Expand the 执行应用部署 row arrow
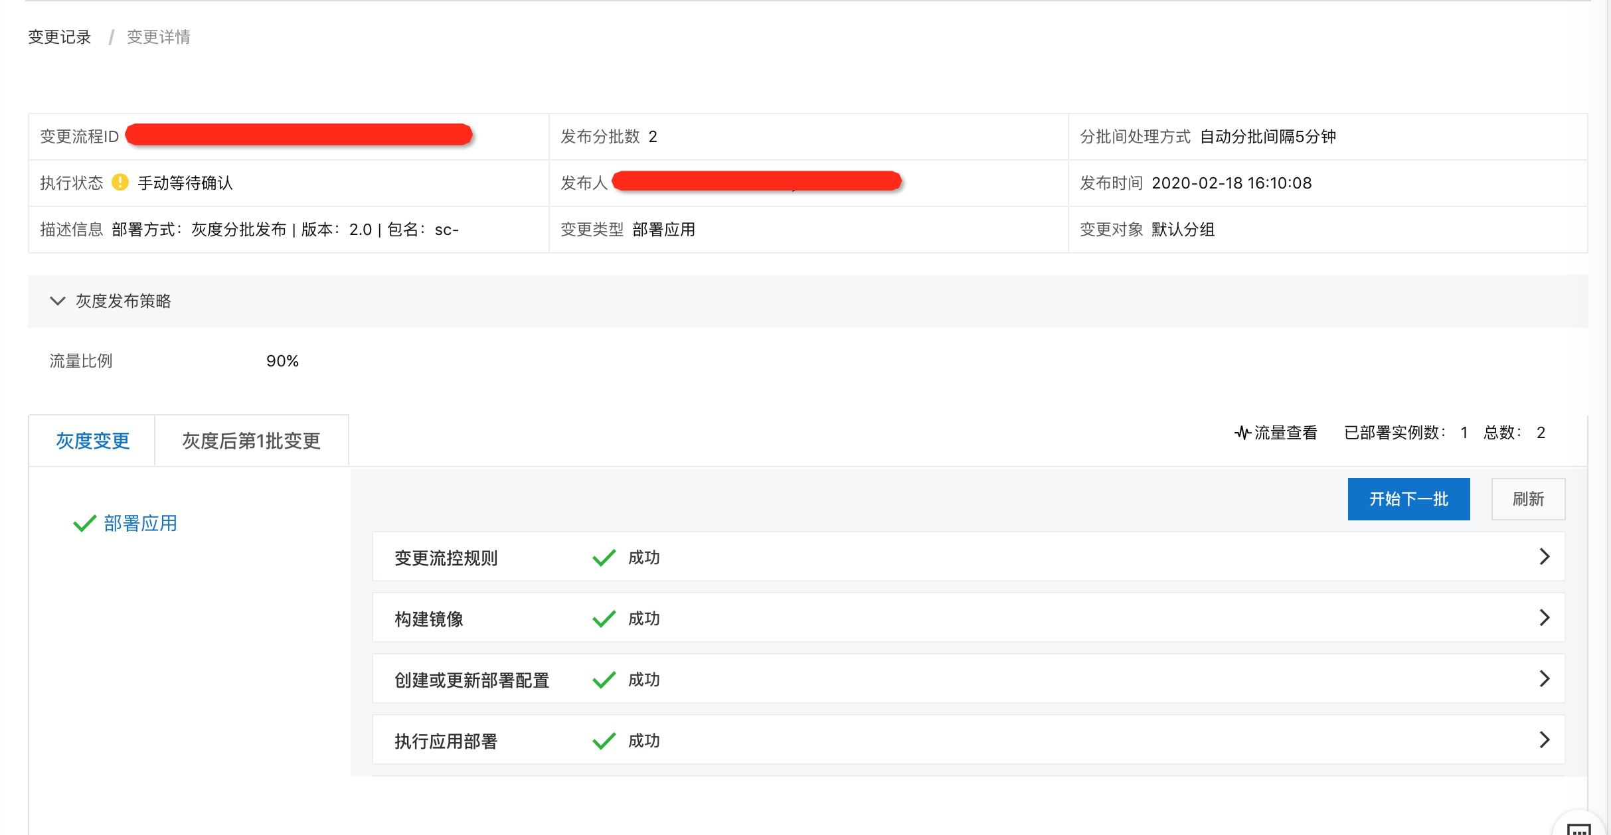Viewport: 1611px width, 835px height. click(1544, 740)
